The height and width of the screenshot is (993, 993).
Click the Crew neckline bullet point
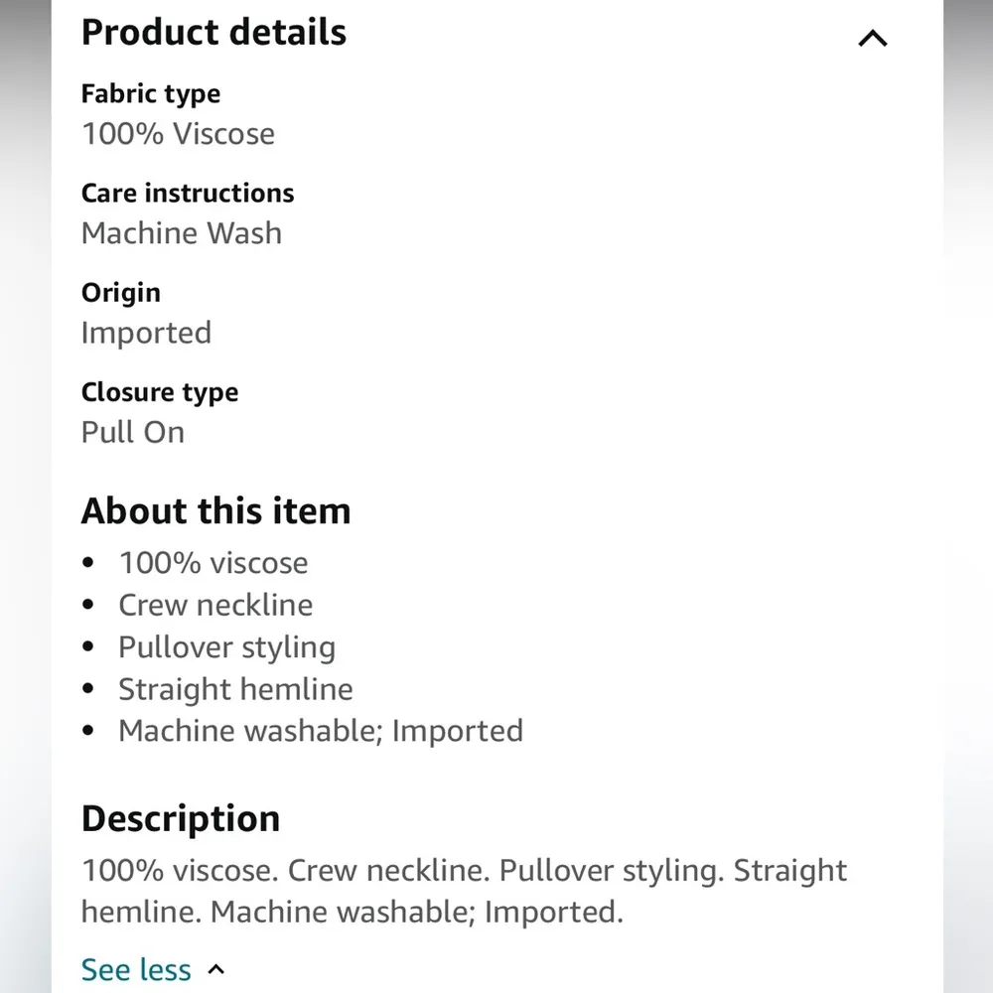215,605
